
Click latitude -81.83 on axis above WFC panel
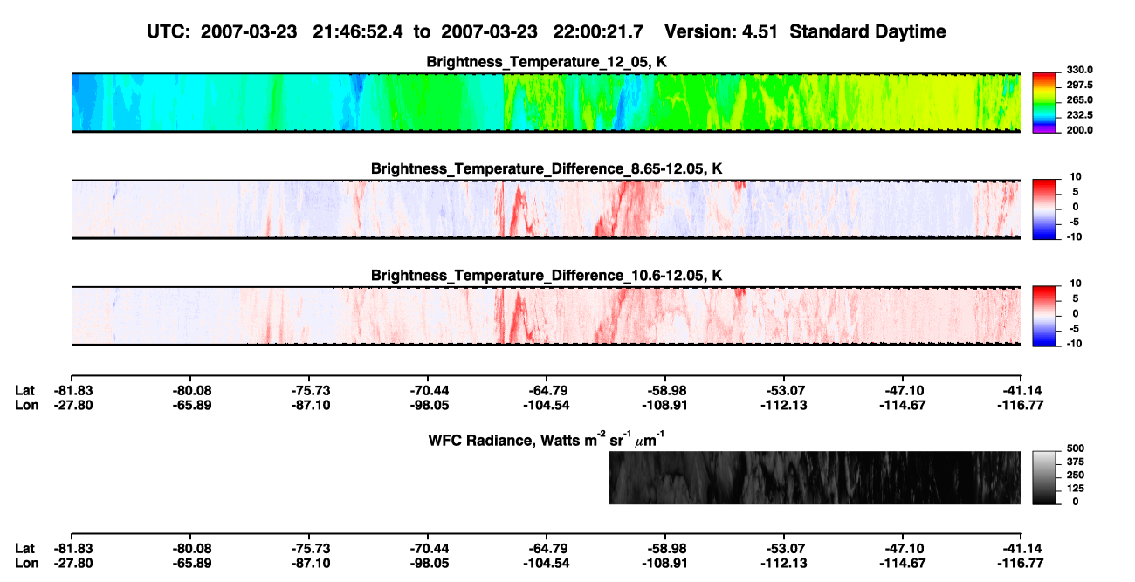point(72,390)
